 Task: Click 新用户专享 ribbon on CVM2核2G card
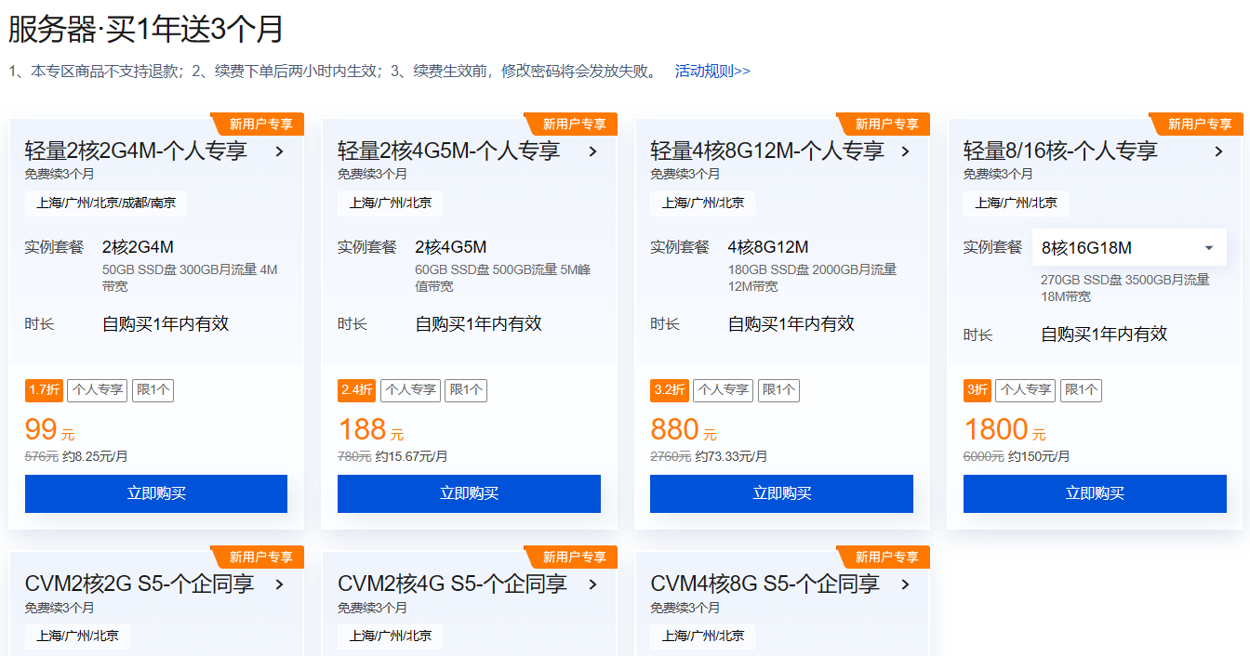(x=259, y=557)
